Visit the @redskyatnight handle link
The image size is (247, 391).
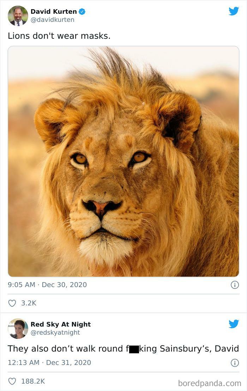tap(55, 333)
